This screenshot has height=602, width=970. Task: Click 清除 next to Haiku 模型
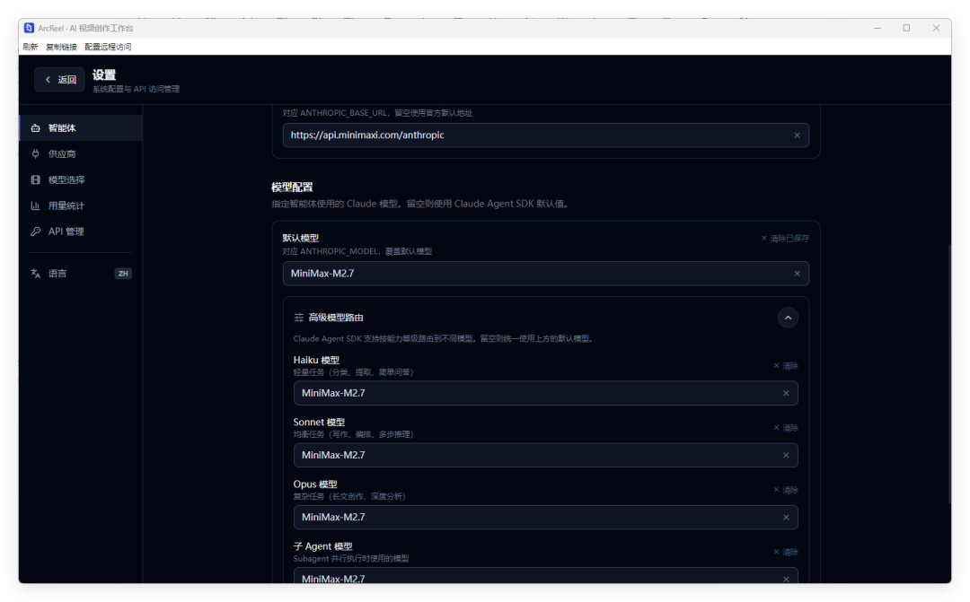(x=786, y=366)
